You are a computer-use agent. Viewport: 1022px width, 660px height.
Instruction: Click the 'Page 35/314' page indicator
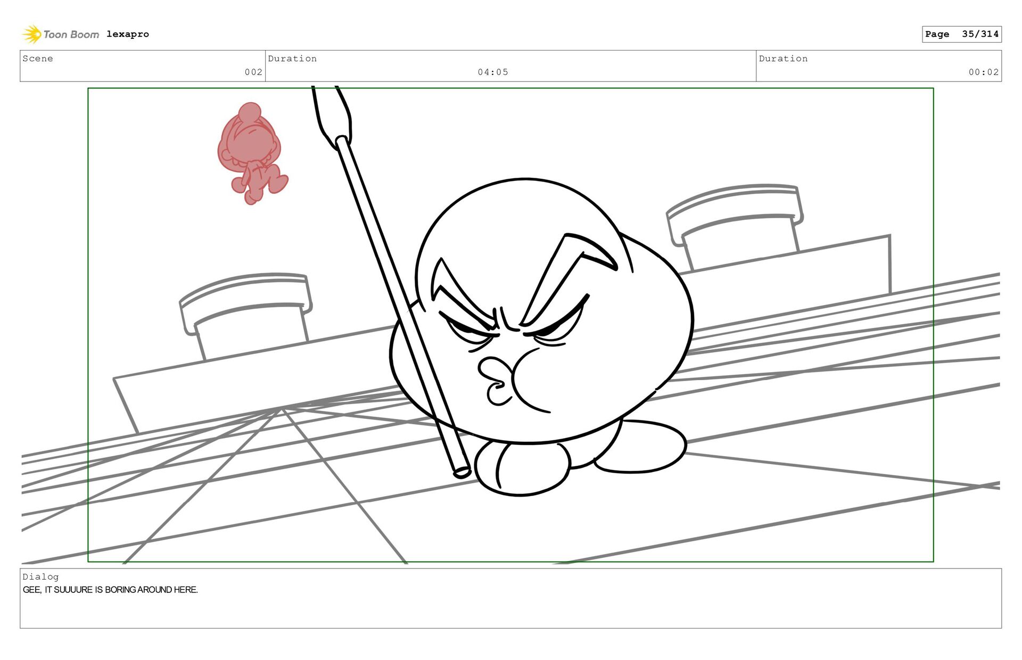(962, 34)
